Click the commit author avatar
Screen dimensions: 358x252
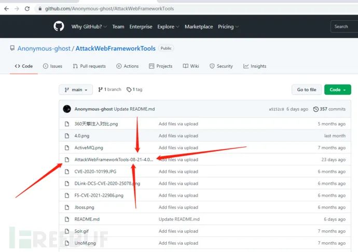pyautogui.click(x=67, y=109)
